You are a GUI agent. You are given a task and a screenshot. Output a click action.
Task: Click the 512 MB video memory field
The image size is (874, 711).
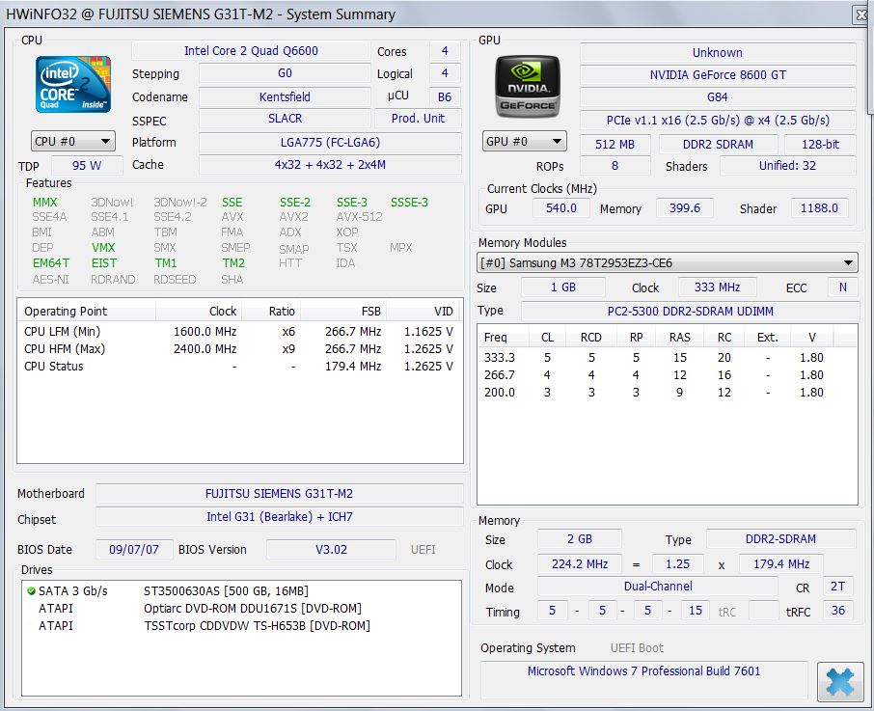615,144
